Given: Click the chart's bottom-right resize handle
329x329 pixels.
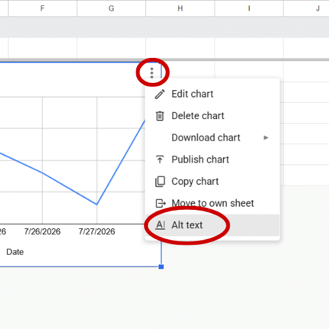Looking at the screenshot, I should 161,266.
